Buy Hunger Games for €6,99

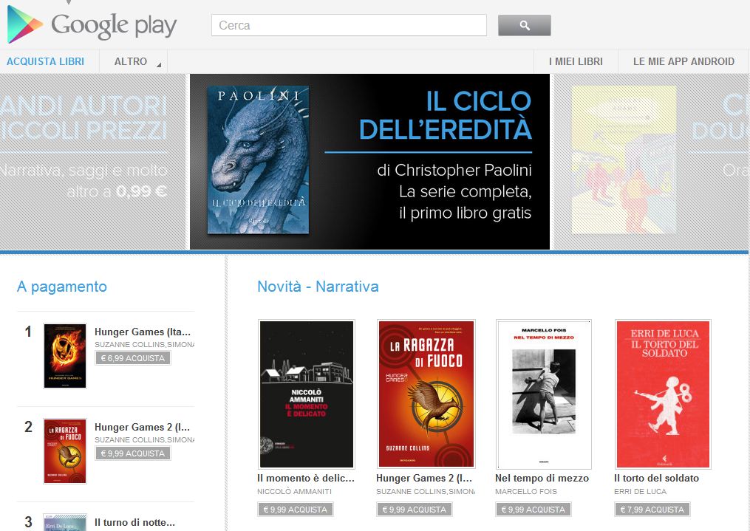[x=133, y=358]
